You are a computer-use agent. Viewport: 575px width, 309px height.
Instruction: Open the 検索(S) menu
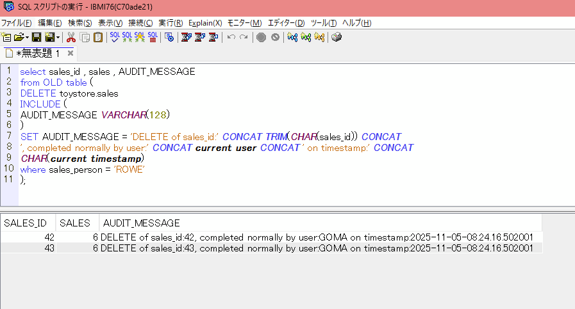pos(80,23)
